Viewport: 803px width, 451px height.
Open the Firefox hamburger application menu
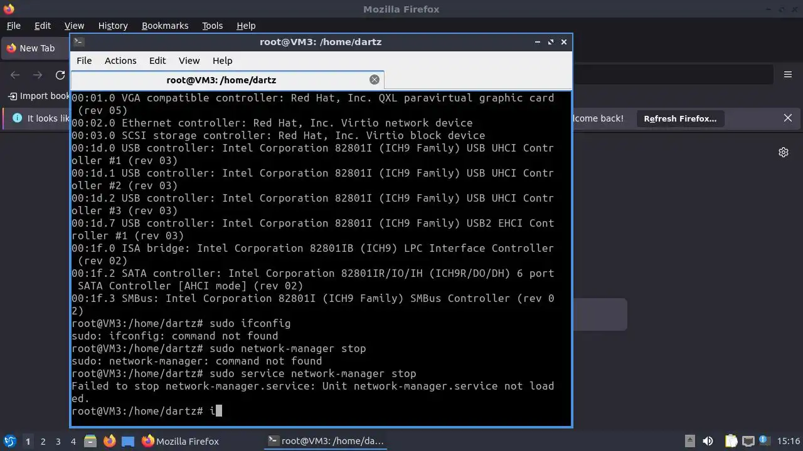pyautogui.click(x=788, y=75)
